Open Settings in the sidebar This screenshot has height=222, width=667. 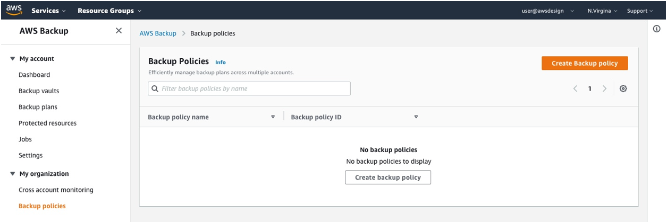(x=30, y=155)
